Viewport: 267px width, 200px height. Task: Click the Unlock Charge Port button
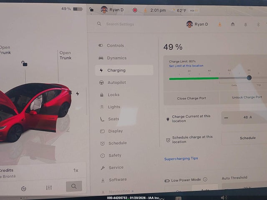click(x=247, y=97)
